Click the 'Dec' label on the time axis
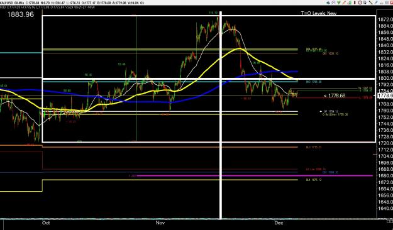The width and height of the screenshot is (393, 230). click(x=279, y=222)
